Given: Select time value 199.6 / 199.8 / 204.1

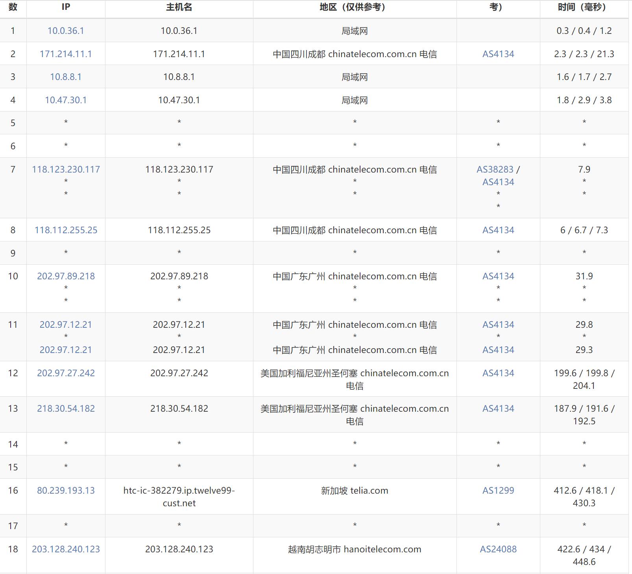Looking at the screenshot, I should [x=584, y=379].
